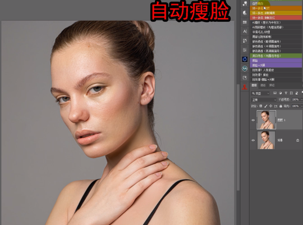Viewport: 303px width, 225px height.
Task: Click the Background layer's padlock icon
Action: [297, 140]
